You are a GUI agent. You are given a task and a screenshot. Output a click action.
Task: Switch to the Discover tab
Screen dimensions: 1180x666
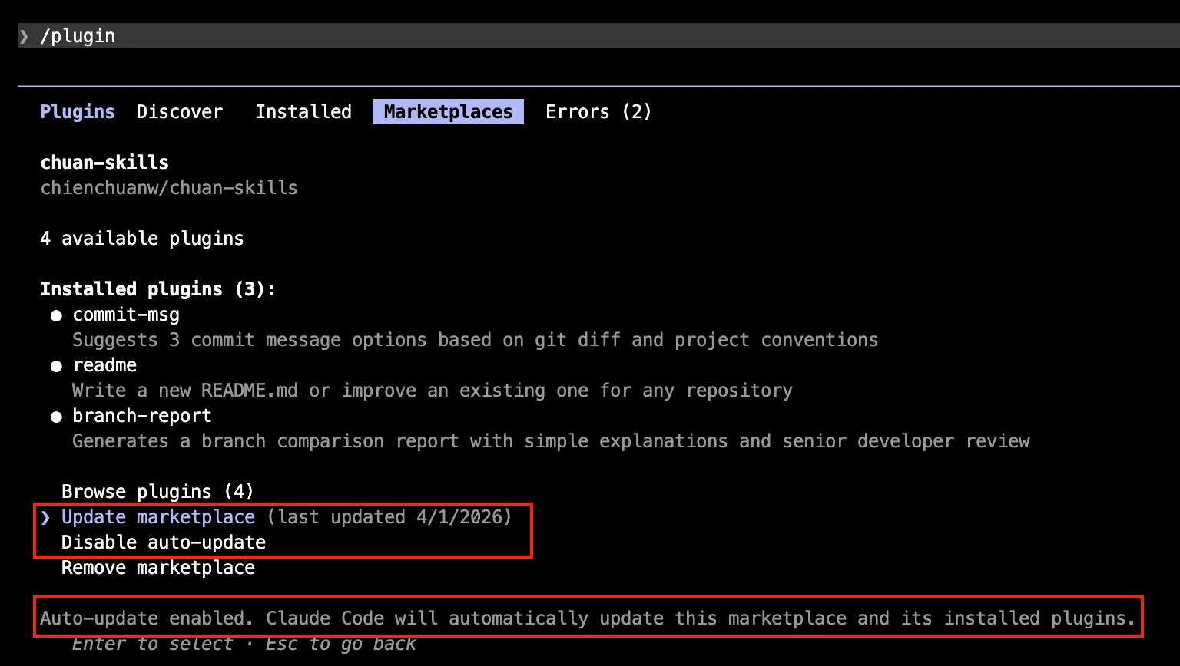coord(180,112)
